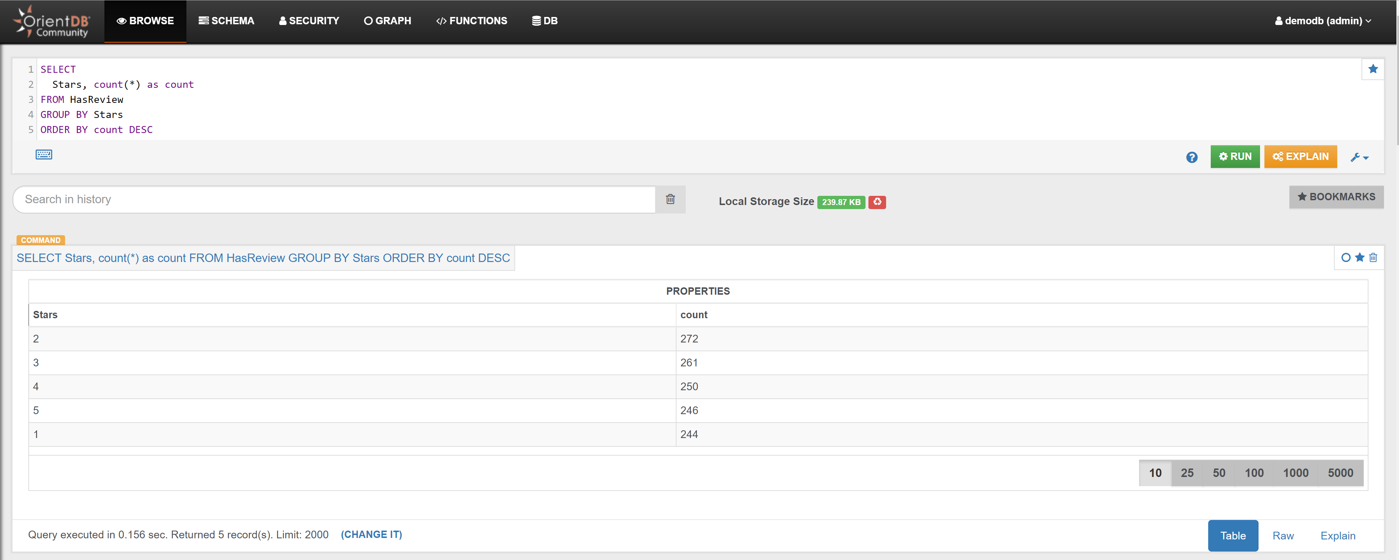Open the BOOKMARKS panel
1399x560 pixels.
coord(1336,197)
